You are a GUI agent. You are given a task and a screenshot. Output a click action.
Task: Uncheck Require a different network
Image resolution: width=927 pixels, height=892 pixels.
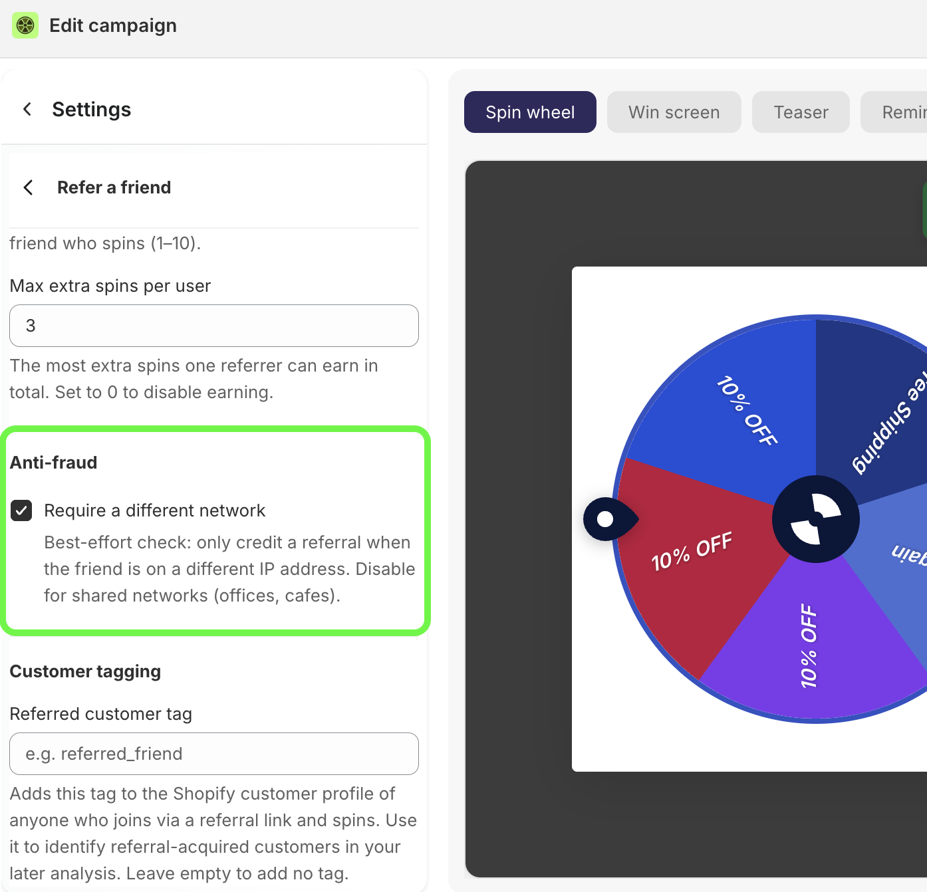point(21,510)
